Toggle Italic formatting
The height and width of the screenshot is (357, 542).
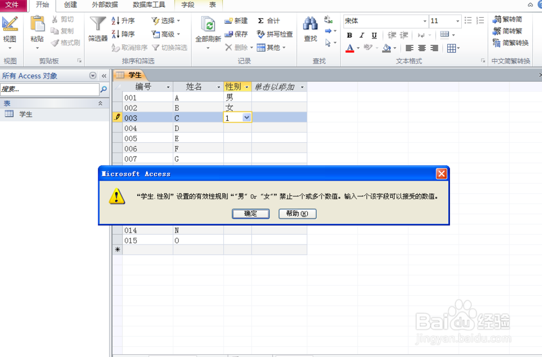[362, 35]
